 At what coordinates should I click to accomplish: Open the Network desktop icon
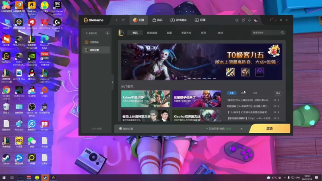coord(19,125)
